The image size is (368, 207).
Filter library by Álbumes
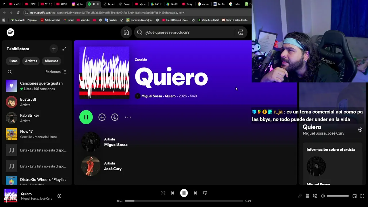click(51, 61)
